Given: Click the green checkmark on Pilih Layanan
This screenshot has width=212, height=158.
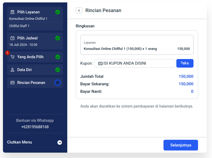Looking at the screenshot, I should pos(57,12).
